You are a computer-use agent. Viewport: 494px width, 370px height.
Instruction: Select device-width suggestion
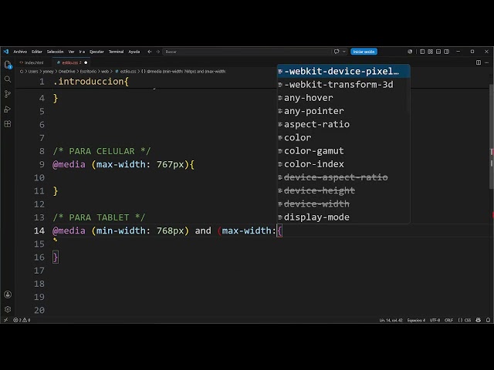tap(343, 203)
